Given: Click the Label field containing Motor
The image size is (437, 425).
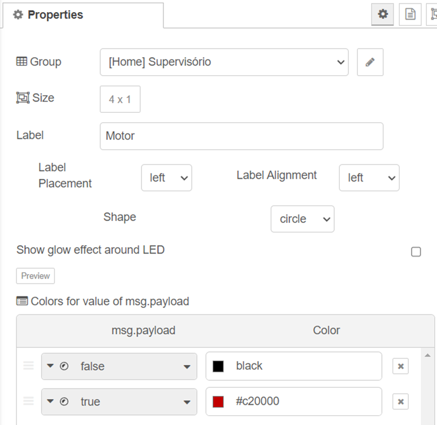Looking at the screenshot, I should 241,136.
